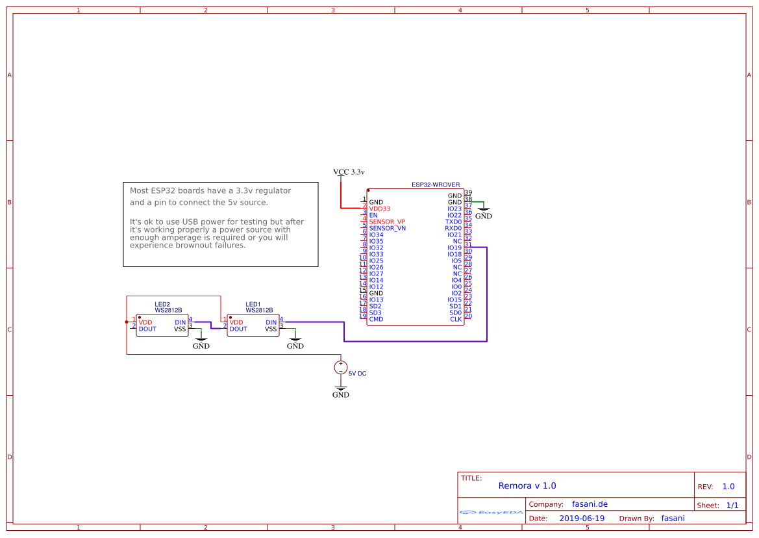Click the REV value 1.0
The width and height of the screenshot is (759, 538).
728,486
